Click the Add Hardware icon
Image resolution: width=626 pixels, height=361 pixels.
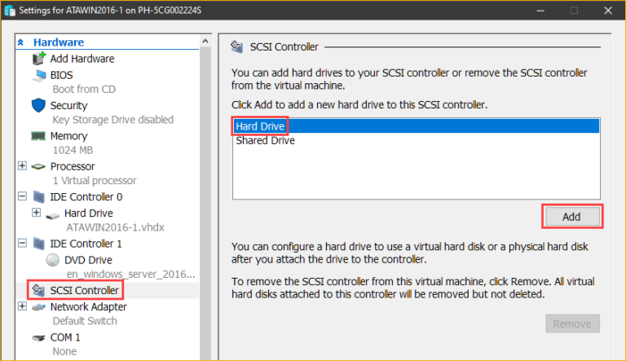coord(39,59)
